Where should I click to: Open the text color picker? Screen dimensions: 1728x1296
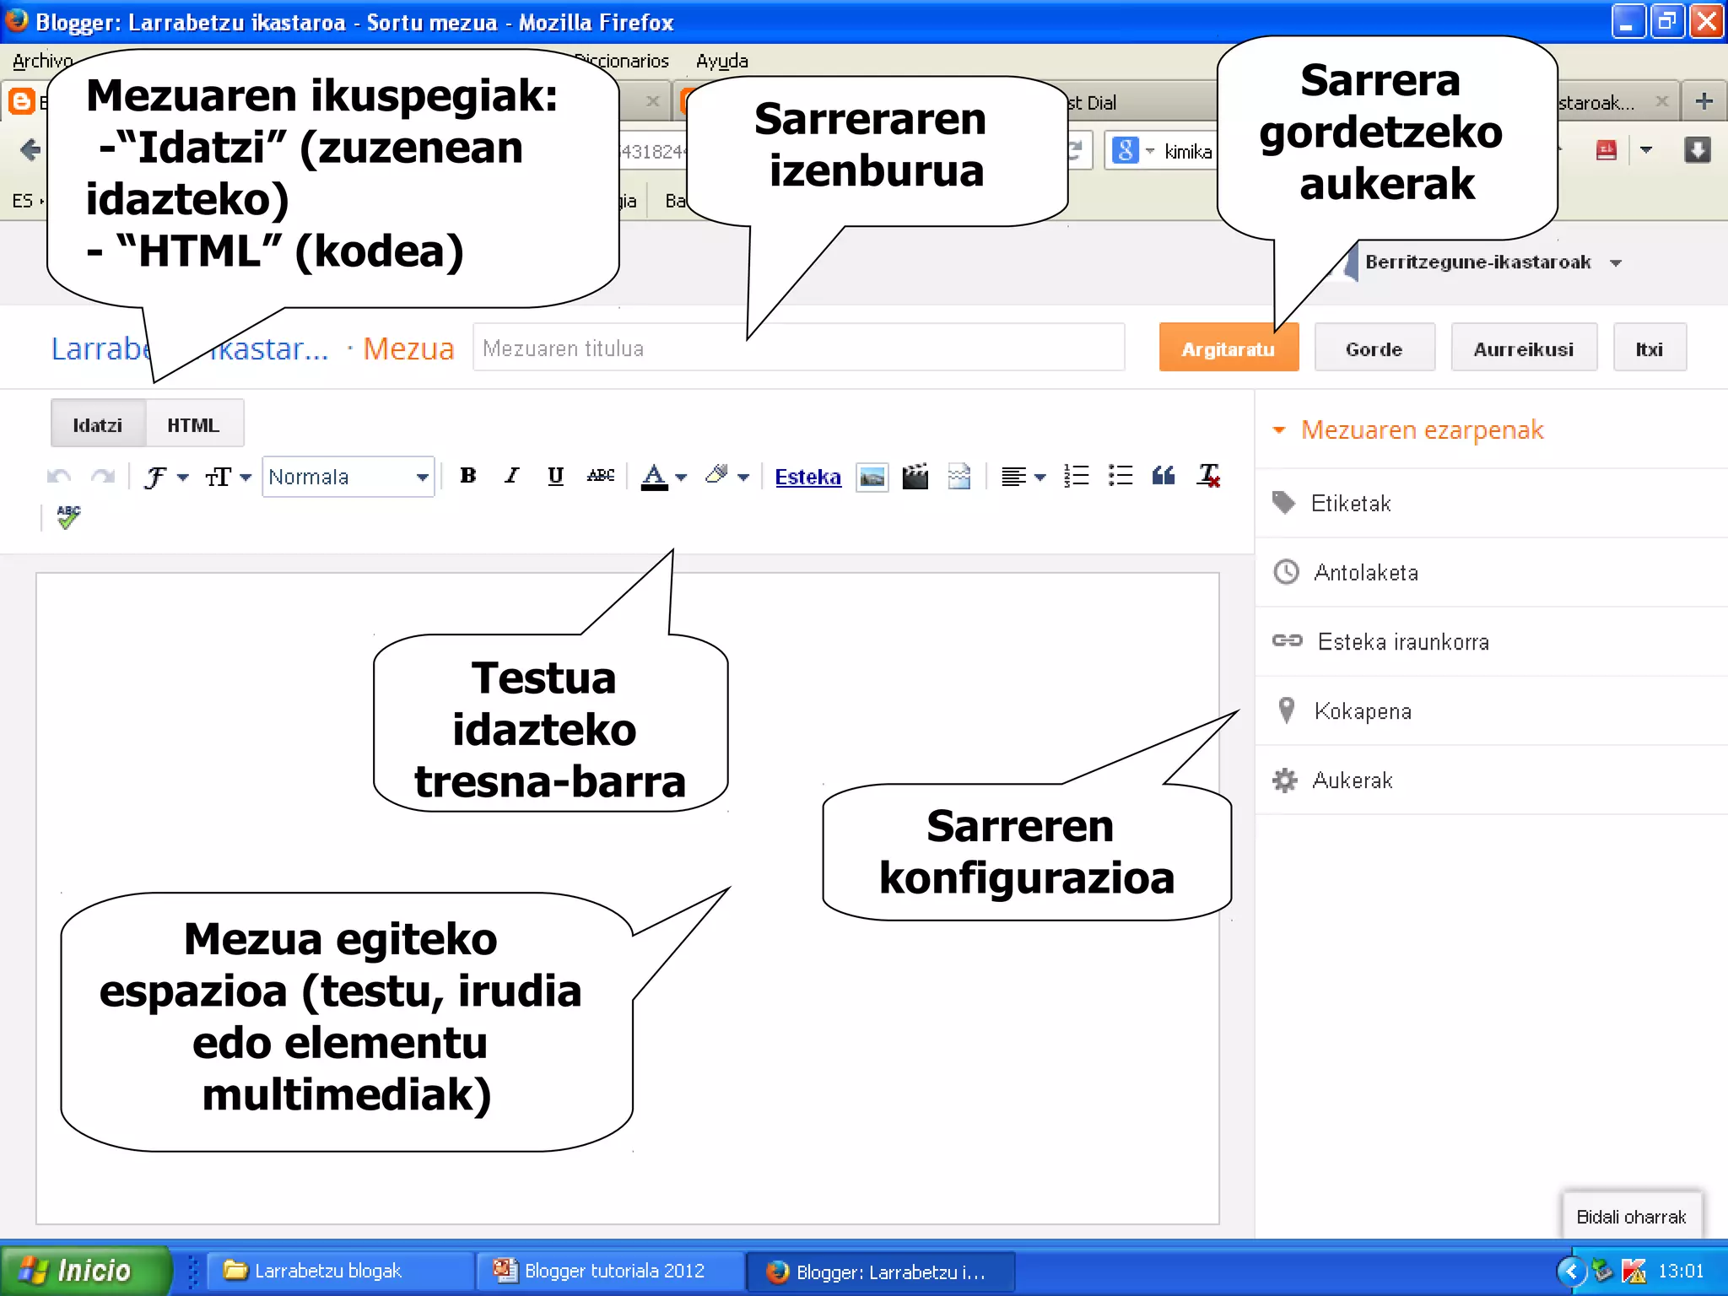point(664,477)
